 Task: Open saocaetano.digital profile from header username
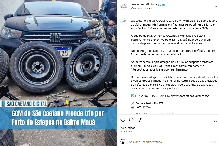[143, 4]
